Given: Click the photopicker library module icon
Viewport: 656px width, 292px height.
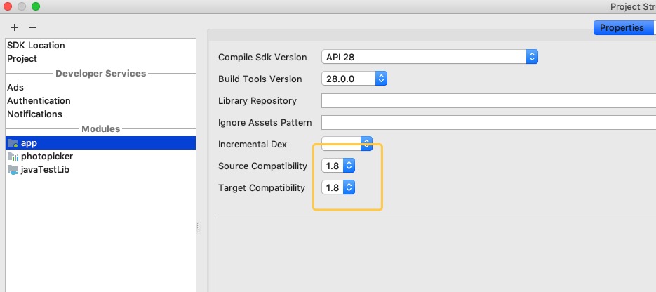Looking at the screenshot, I should (13, 156).
